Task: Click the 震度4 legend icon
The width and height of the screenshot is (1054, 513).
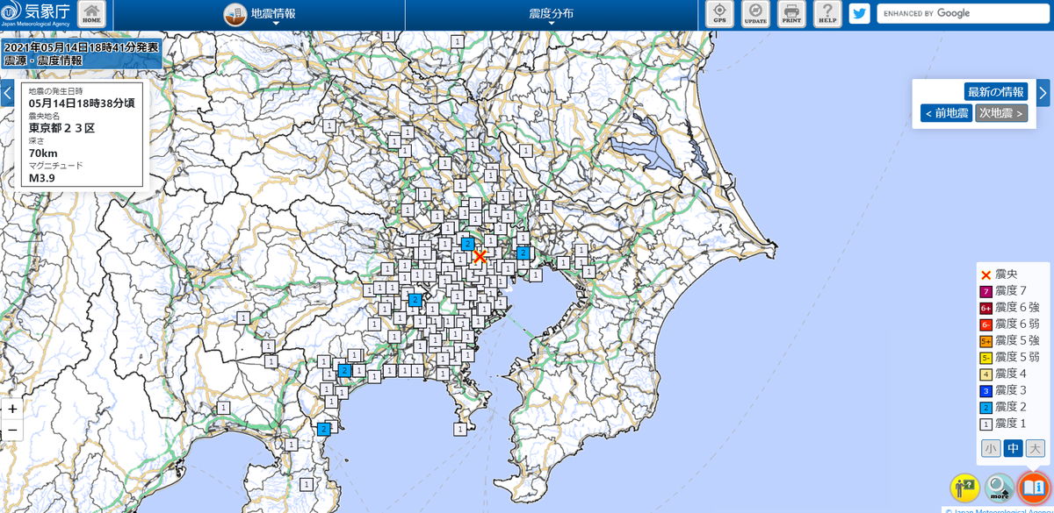Action: [986, 374]
